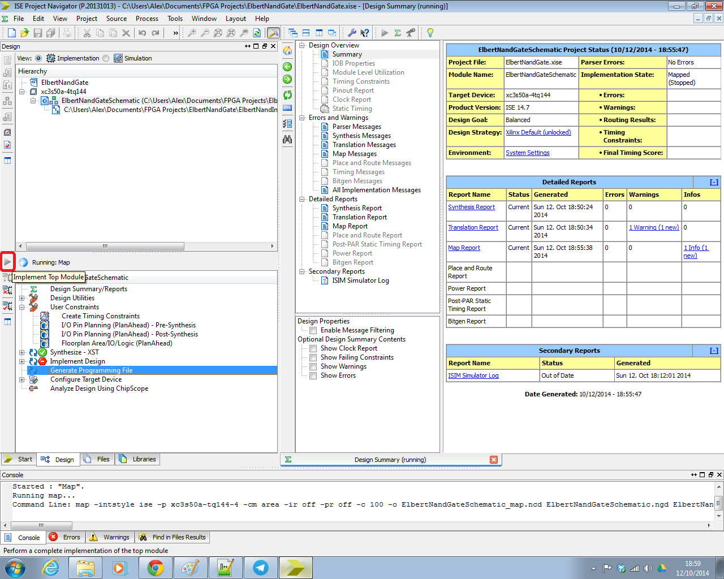Open the Map Report link in table
Viewport: 724px width, 579px height.
(x=464, y=248)
